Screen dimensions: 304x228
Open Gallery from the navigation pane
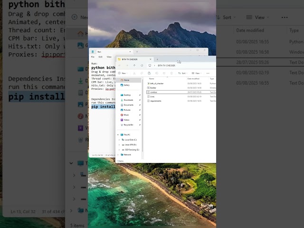(126, 85)
